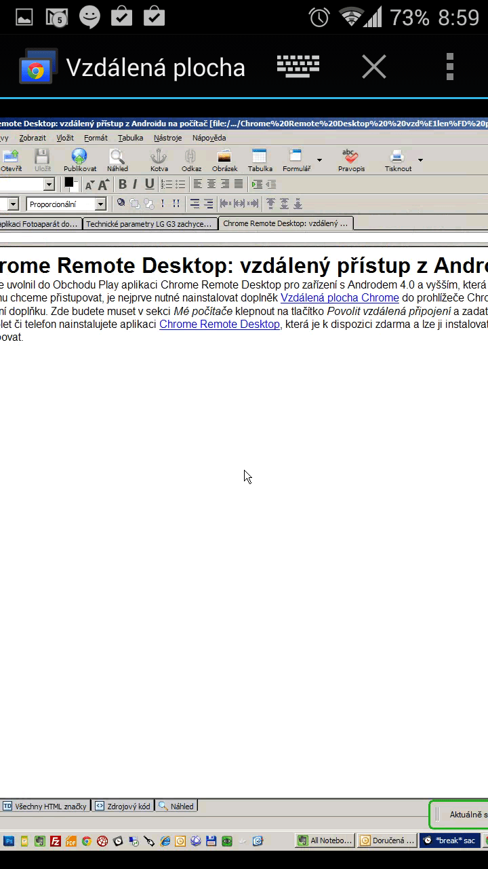
Task: Open the Formát menu
Action: 96,138
